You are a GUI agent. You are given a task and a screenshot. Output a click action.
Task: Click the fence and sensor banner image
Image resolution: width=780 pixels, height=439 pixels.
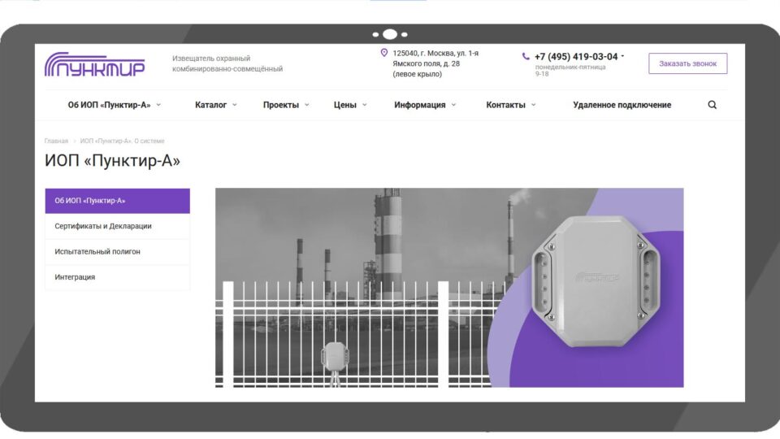(449, 287)
